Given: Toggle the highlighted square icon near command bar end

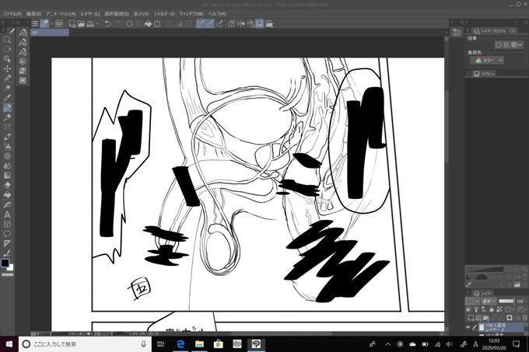Looking at the screenshot, I should (259, 23).
